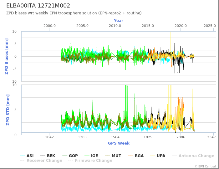The width and height of the screenshot is (219, 169).
Task: Click the 2347 GPS week tick label
Action: [211, 137]
